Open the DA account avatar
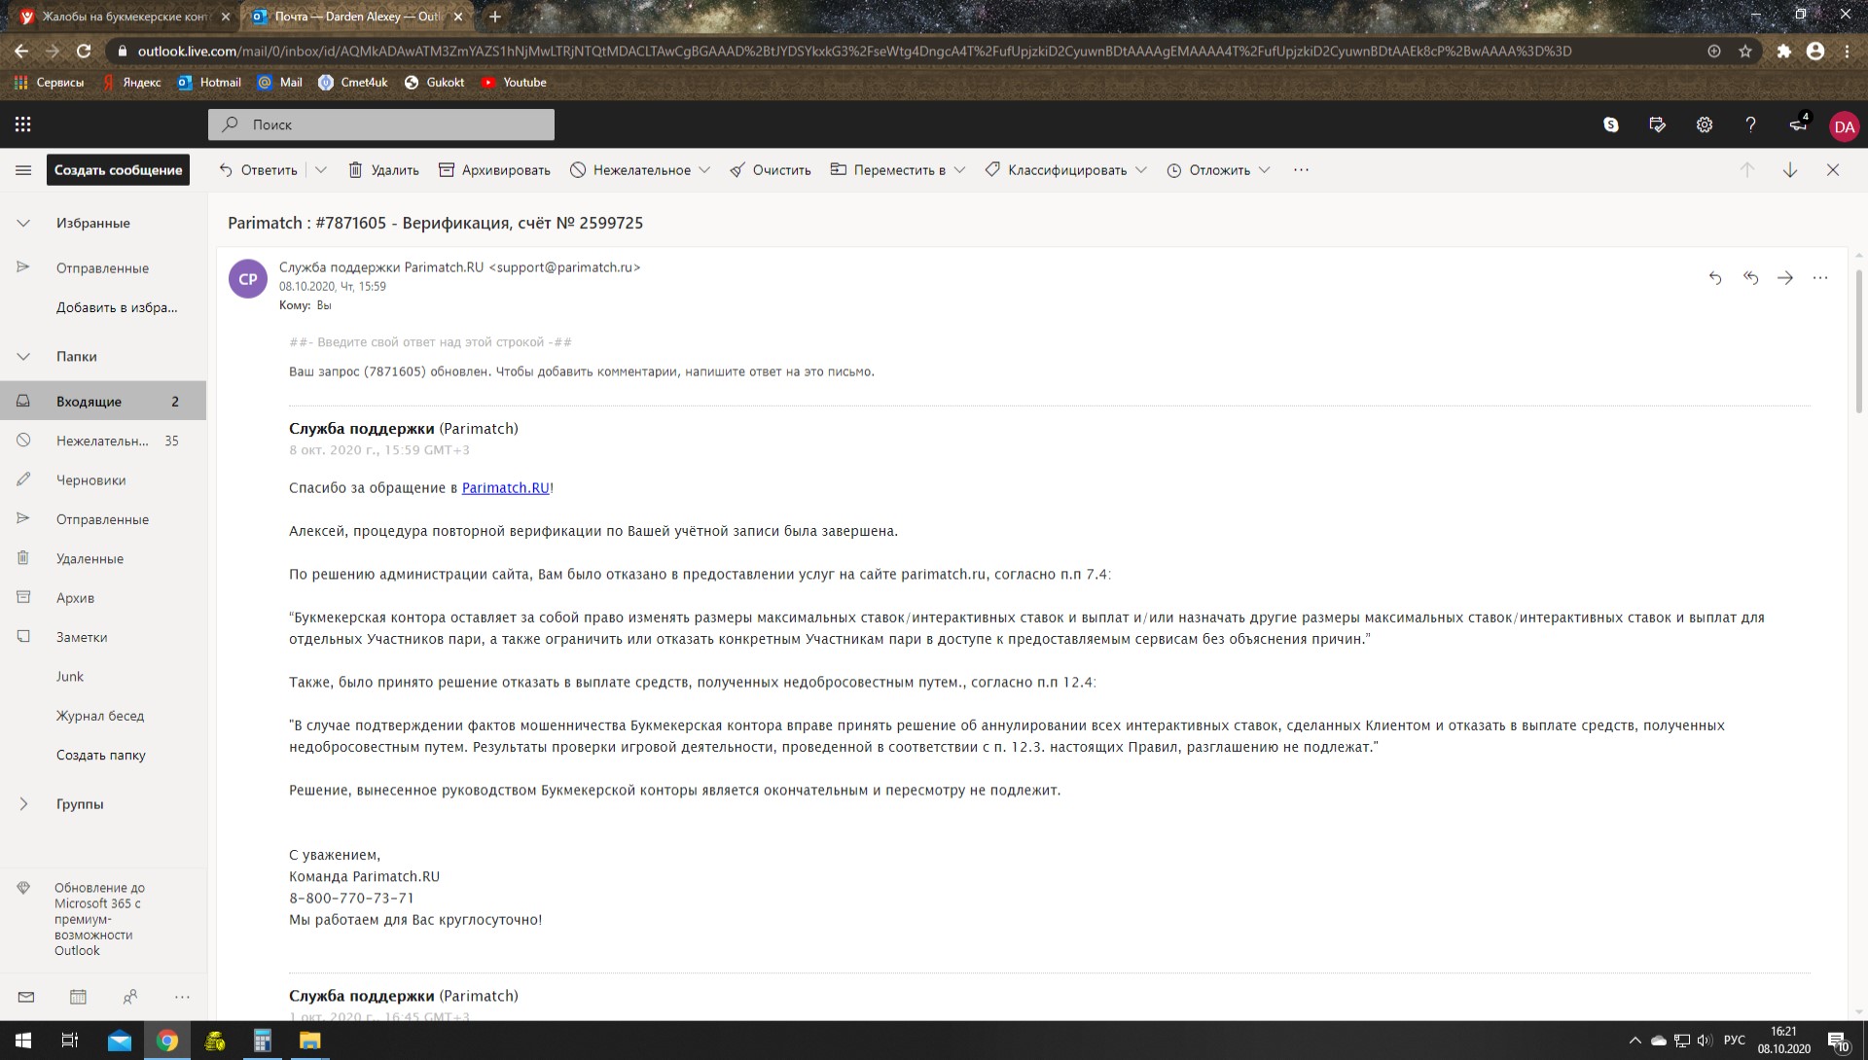This screenshot has width=1868, height=1060. (1845, 126)
